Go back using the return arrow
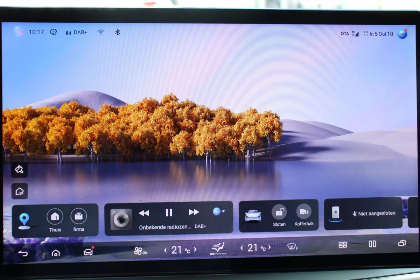This screenshot has width=420, height=280. pyautogui.click(x=23, y=253)
